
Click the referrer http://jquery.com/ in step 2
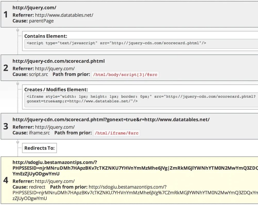click(x=55, y=69)
